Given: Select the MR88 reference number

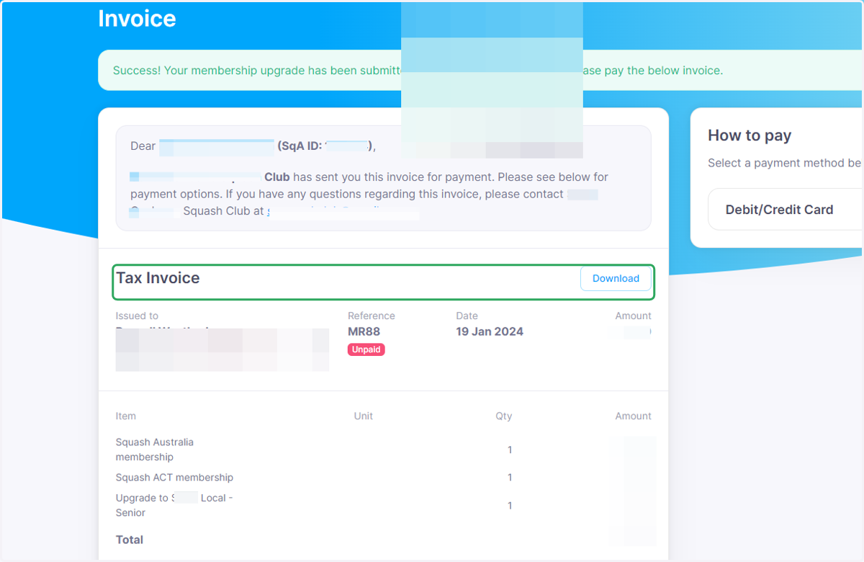Looking at the screenshot, I should point(364,331).
